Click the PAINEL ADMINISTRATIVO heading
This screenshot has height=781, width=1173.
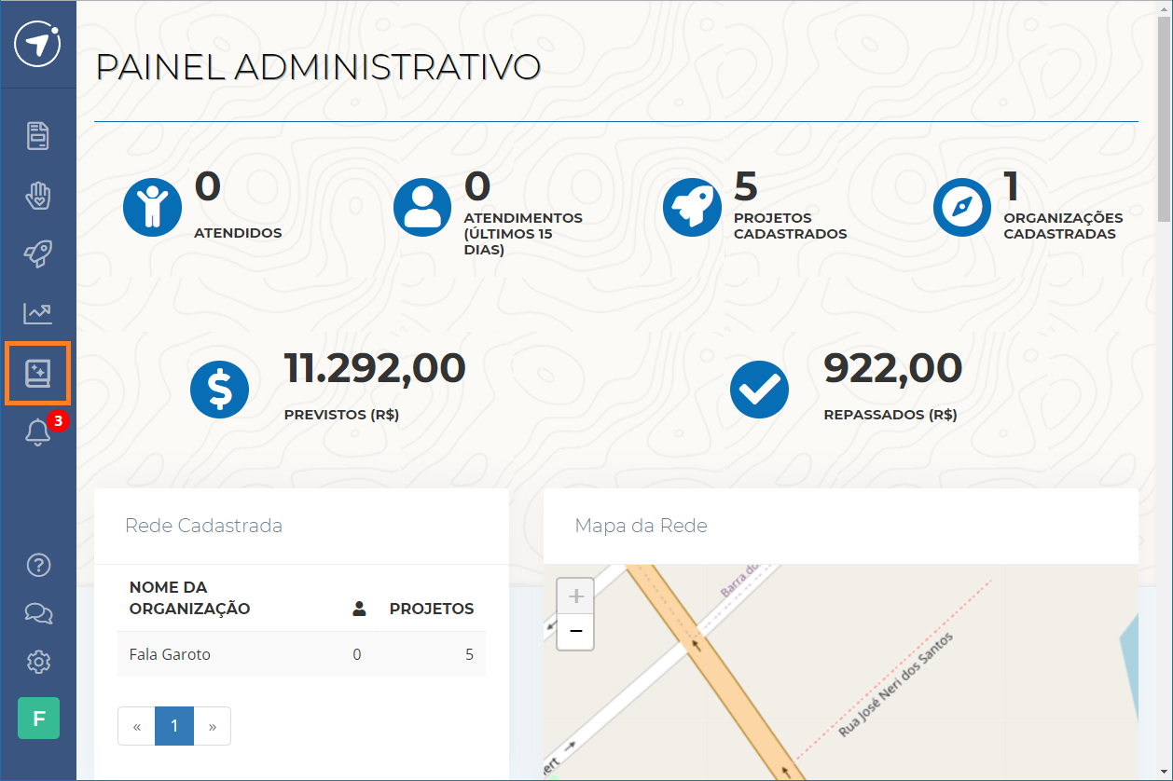(x=318, y=68)
